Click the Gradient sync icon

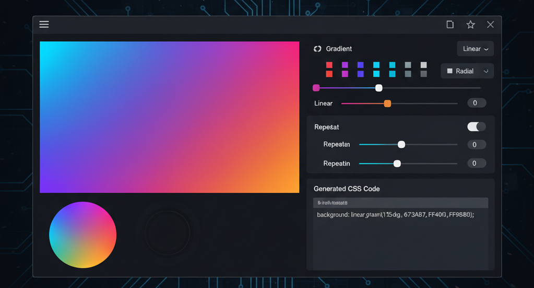[x=317, y=49]
